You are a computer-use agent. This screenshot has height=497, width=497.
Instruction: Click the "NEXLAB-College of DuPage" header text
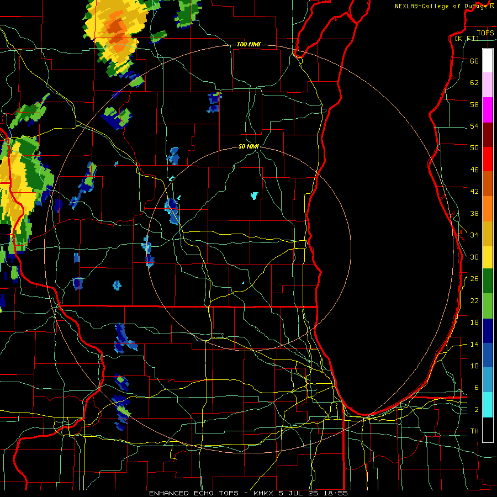(441, 6)
